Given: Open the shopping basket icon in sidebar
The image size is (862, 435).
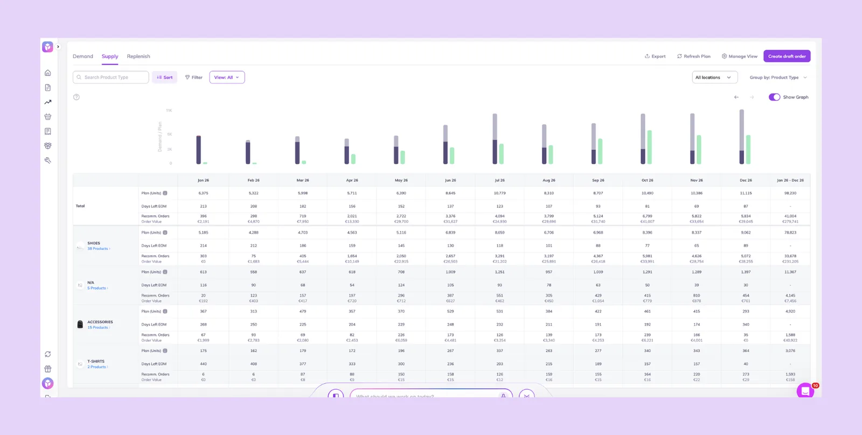Looking at the screenshot, I should (x=48, y=116).
